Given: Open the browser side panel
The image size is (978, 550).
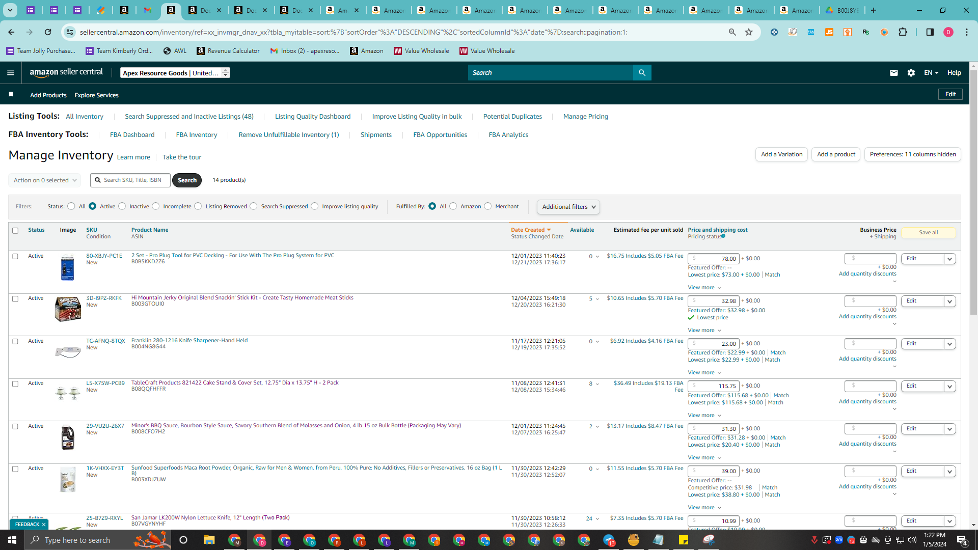Looking at the screenshot, I should (x=930, y=32).
